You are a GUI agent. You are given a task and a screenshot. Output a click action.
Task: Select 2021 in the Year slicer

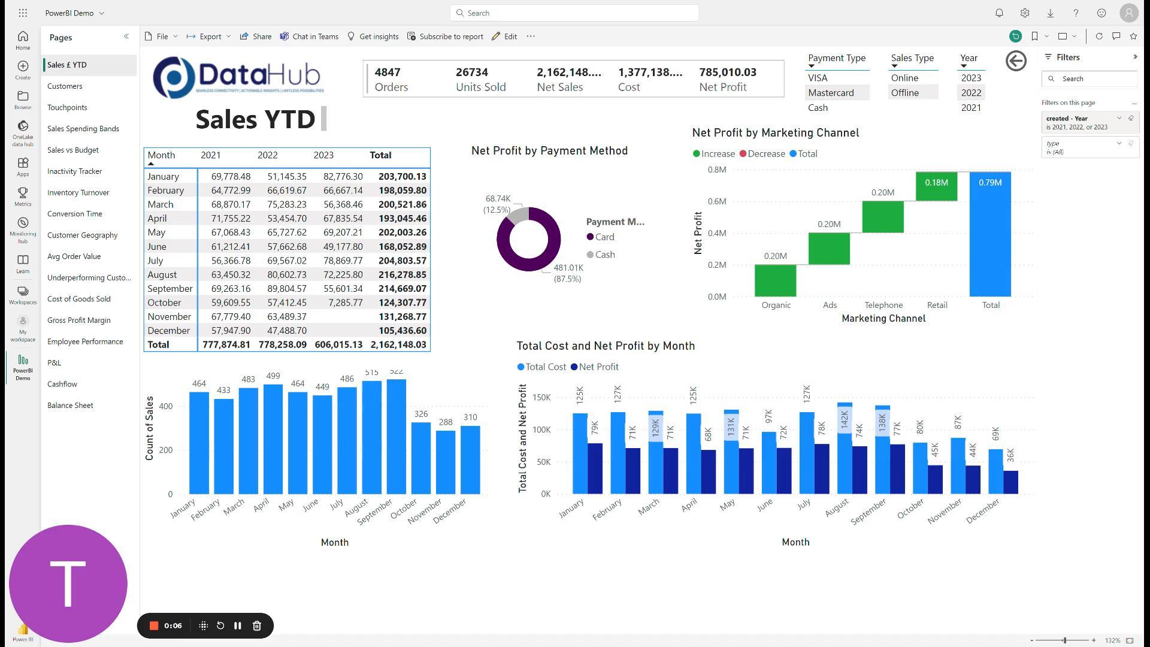(x=971, y=108)
